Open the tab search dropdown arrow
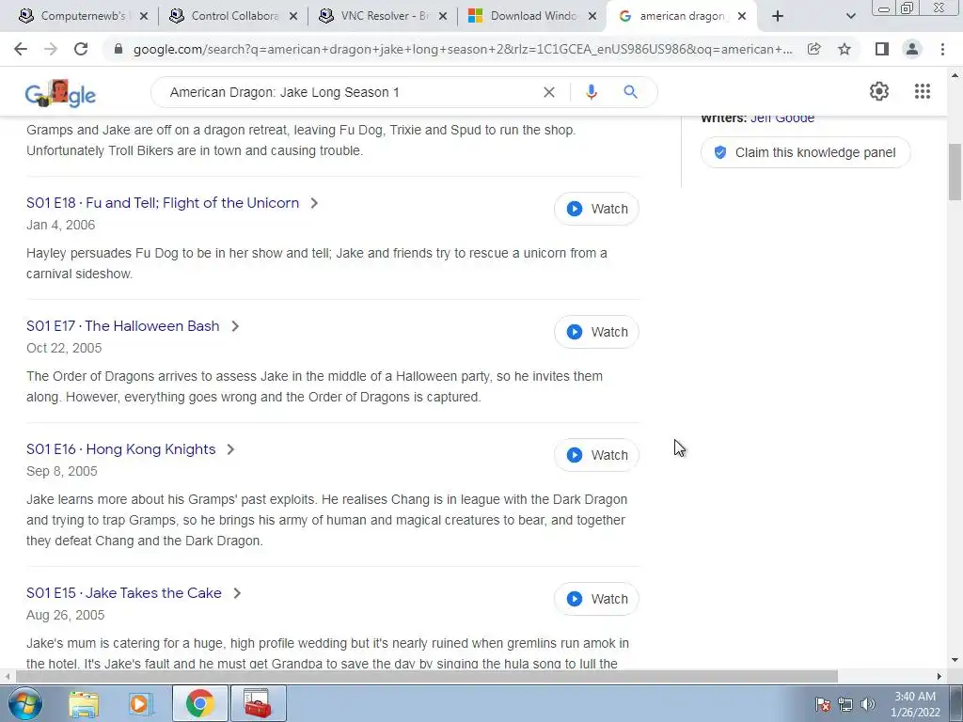Image resolution: width=963 pixels, height=722 pixels. point(850,16)
